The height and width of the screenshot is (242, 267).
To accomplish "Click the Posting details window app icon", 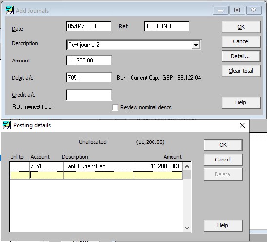I will [x=7, y=125].
